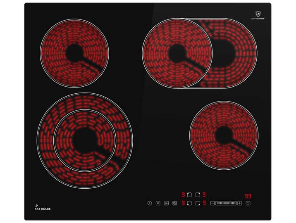The height and width of the screenshot is (223, 296).
Task: Tap the timer clock touch button
Action: [248, 203]
